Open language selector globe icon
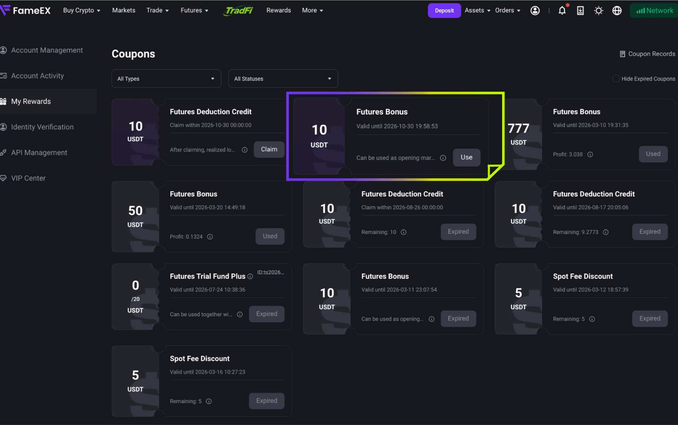The height and width of the screenshot is (425, 678). 617,11
